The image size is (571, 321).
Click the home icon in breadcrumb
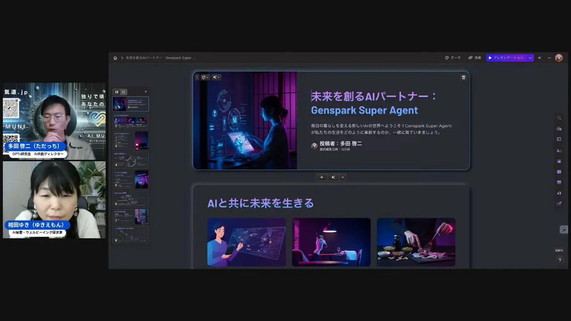pos(115,58)
